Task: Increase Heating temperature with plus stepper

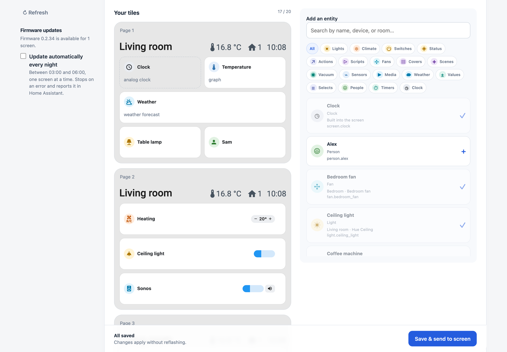Action: point(270,219)
